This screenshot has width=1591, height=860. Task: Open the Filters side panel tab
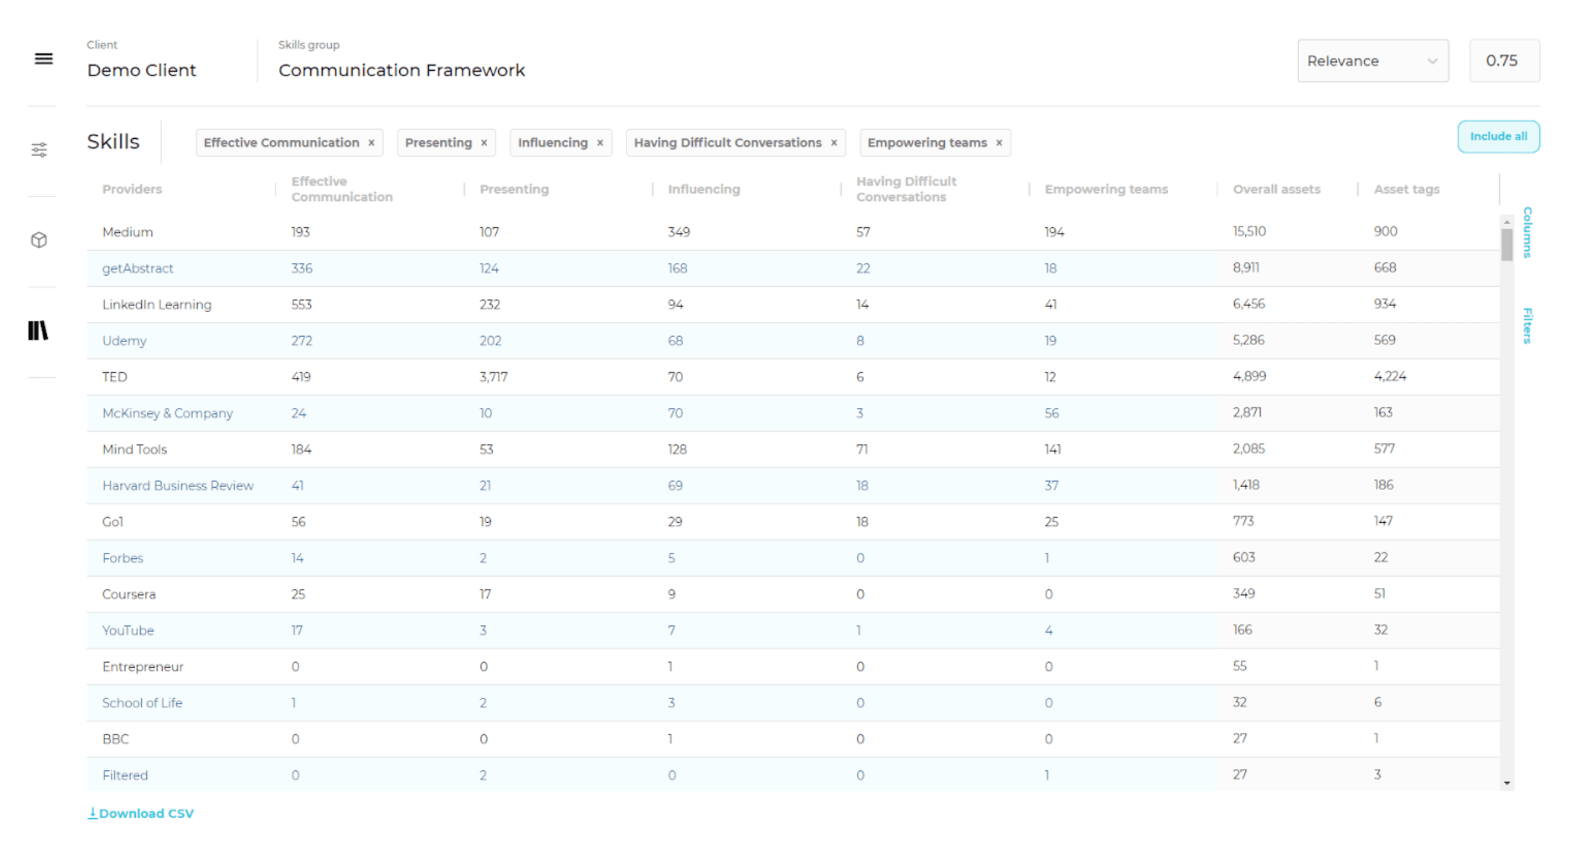click(x=1526, y=326)
